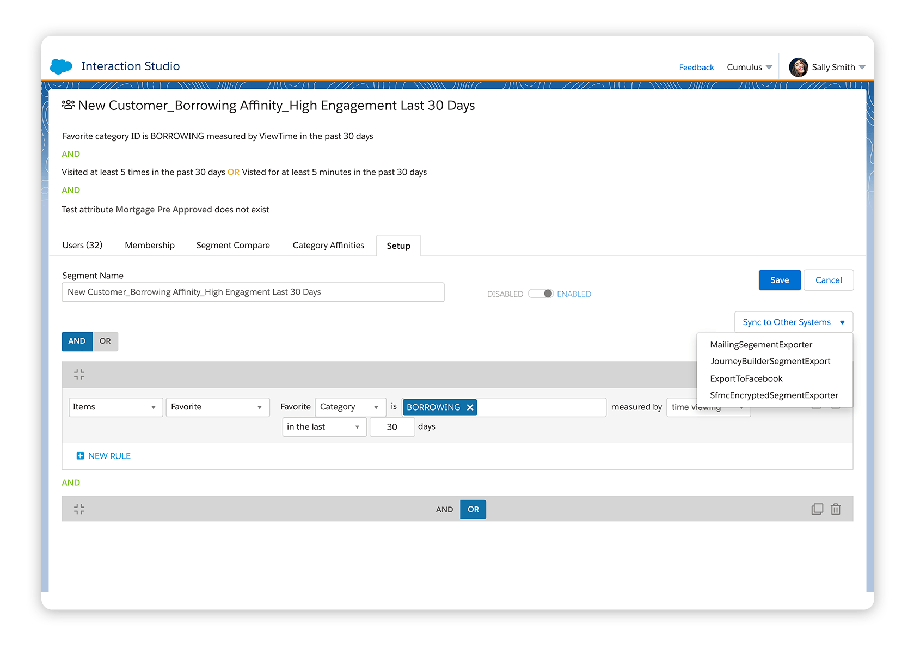
Task: Open the Favorite dropdown
Action: tap(218, 407)
